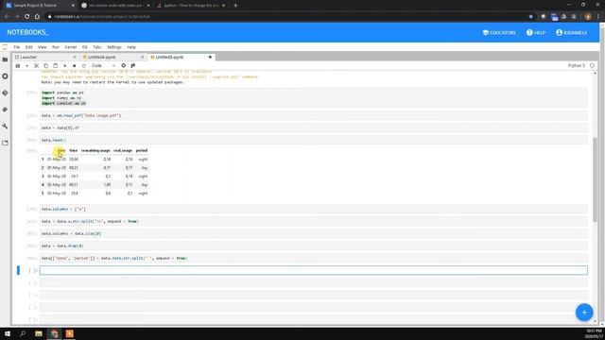Image resolution: width=605 pixels, height=340 pixels.
Task: Click the git icon in notebook toolbar
Action: 133,66
